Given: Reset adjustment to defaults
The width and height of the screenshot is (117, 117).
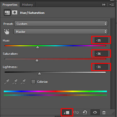Looking at the screenshot, I should point(85,113).
